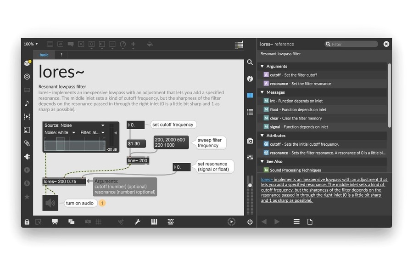The image size is (413, 279).
Task: Open the mixer sliders icon
Action: click(250, 158)
